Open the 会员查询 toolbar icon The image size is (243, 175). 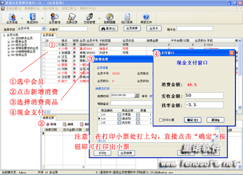pyautogui.click(x=54, y=19)
